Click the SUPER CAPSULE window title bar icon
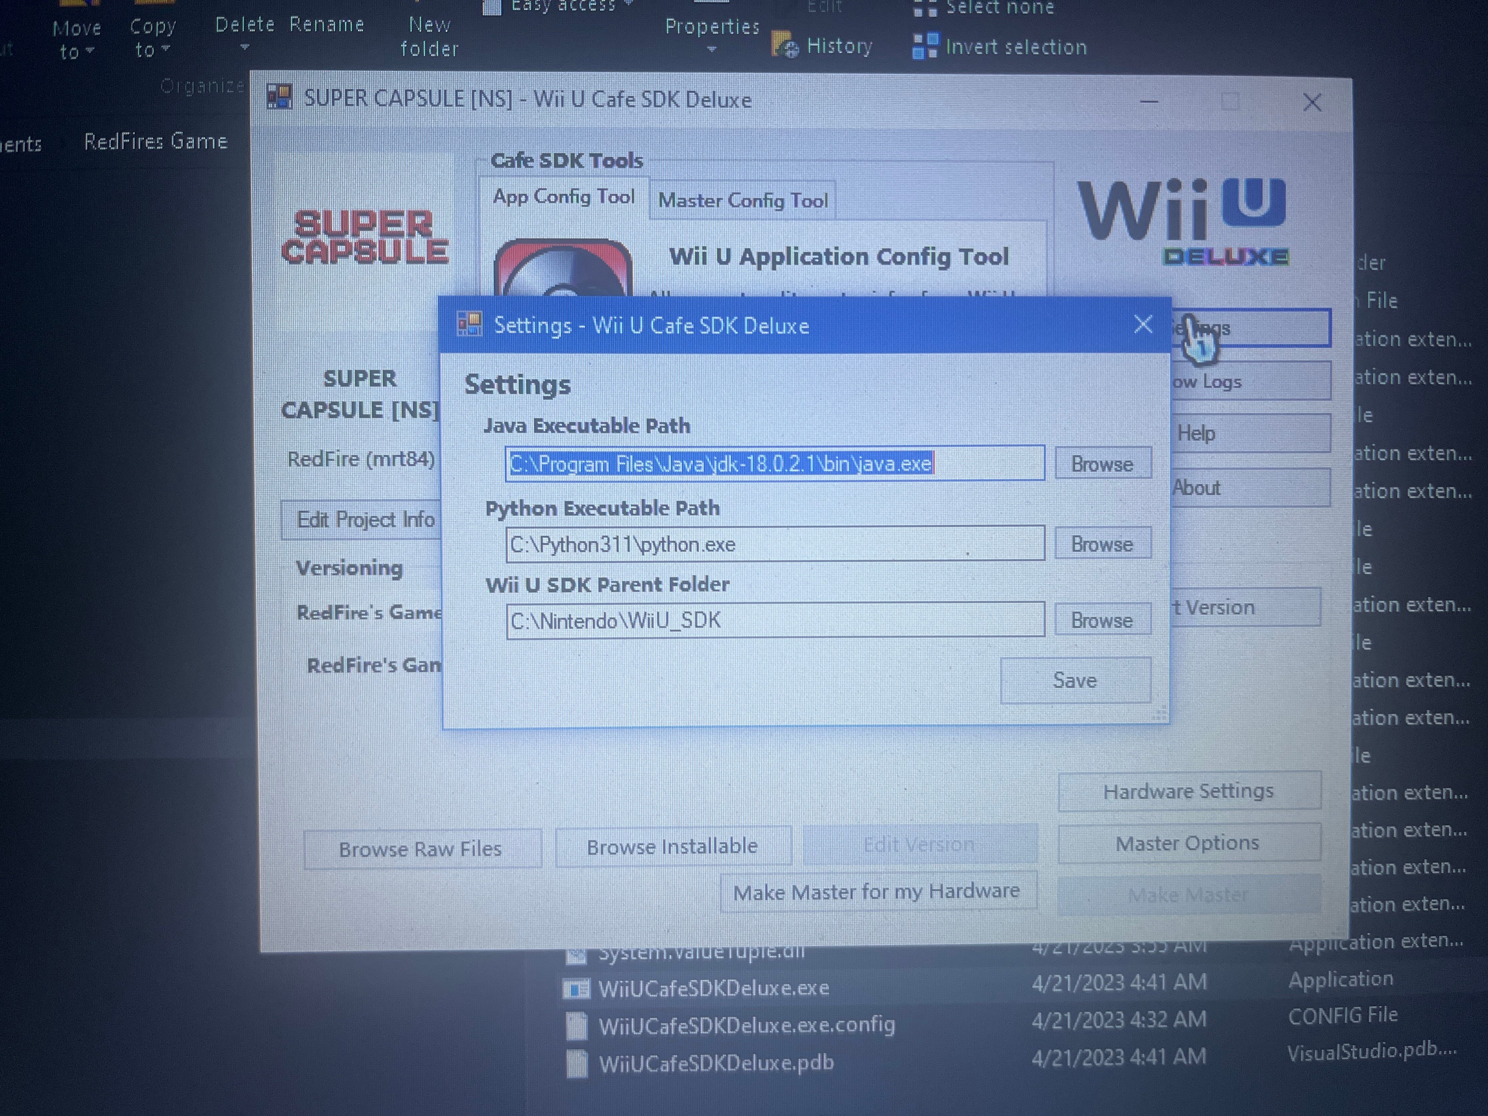 (x=279, y=97)
